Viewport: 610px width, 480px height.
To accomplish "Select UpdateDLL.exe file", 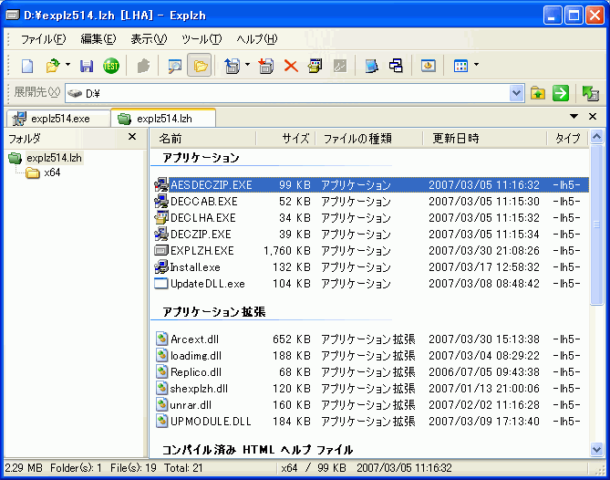I will tap(208, 284).
